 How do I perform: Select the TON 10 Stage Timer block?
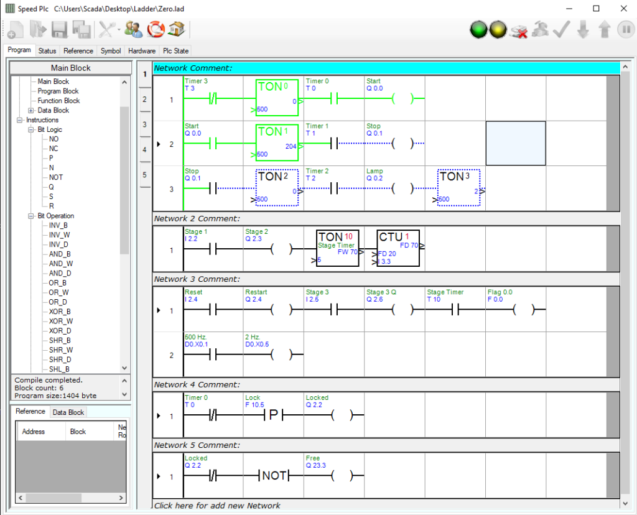pos(337,248)
